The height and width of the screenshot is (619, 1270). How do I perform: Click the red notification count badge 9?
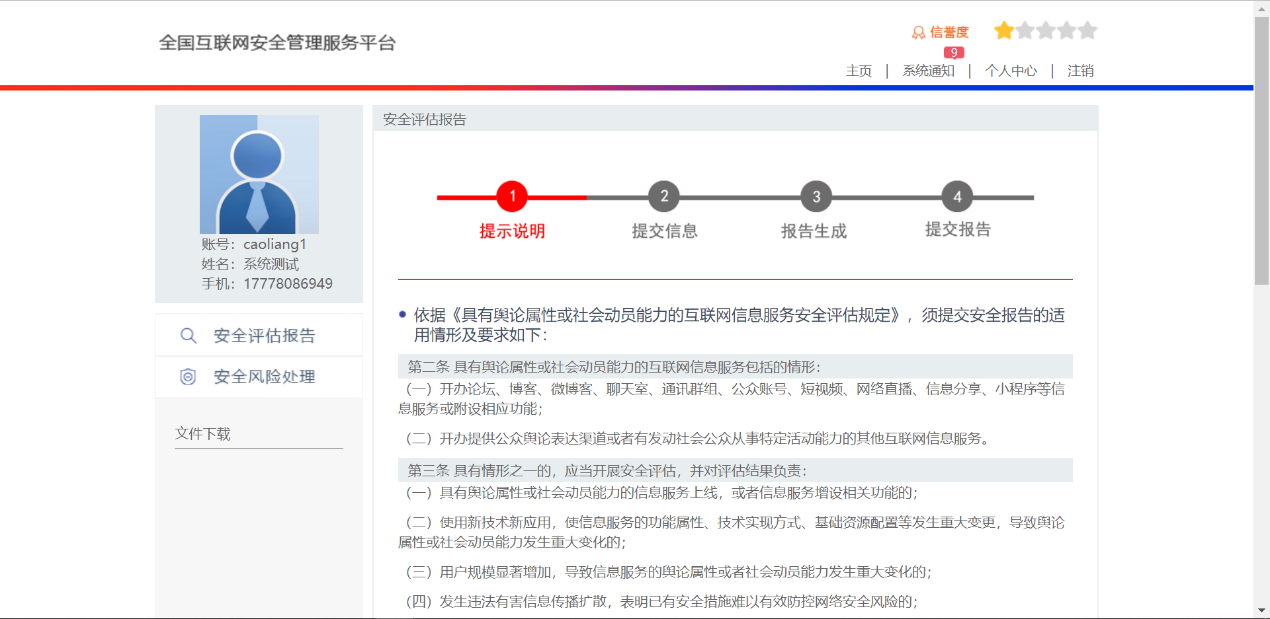954,52
